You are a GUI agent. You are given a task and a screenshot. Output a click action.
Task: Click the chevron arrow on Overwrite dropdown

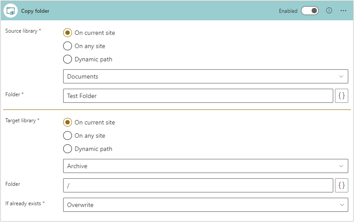341,205
